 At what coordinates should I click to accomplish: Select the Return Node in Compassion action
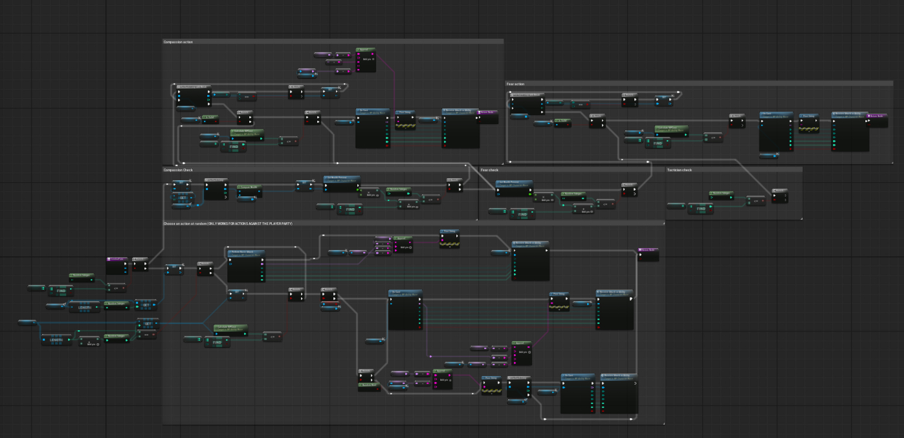pos(487,112)
